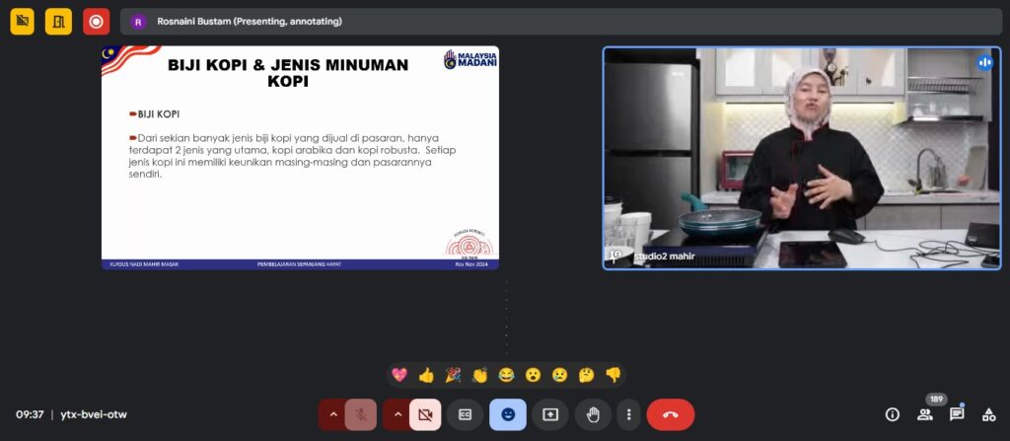
Task: Toggle closed captions on
Action: click(x=465, y=415)
